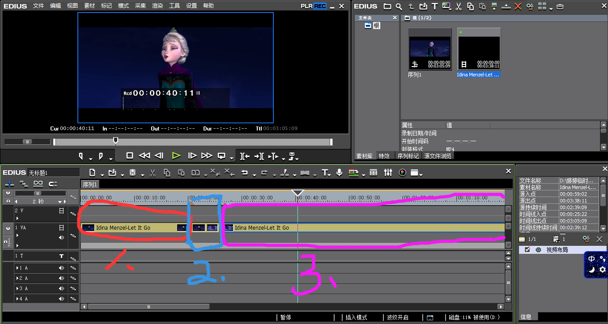Step back to previous frame
The width and height of the screenshot is (608, 324).
[x=159, y=156]
